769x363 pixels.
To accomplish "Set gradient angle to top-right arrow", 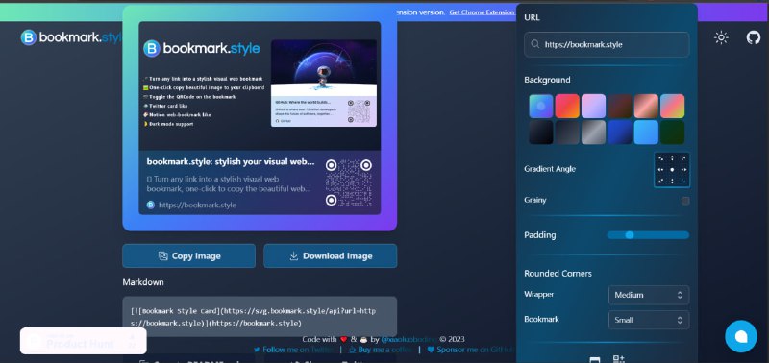I will tap(683, 158).
